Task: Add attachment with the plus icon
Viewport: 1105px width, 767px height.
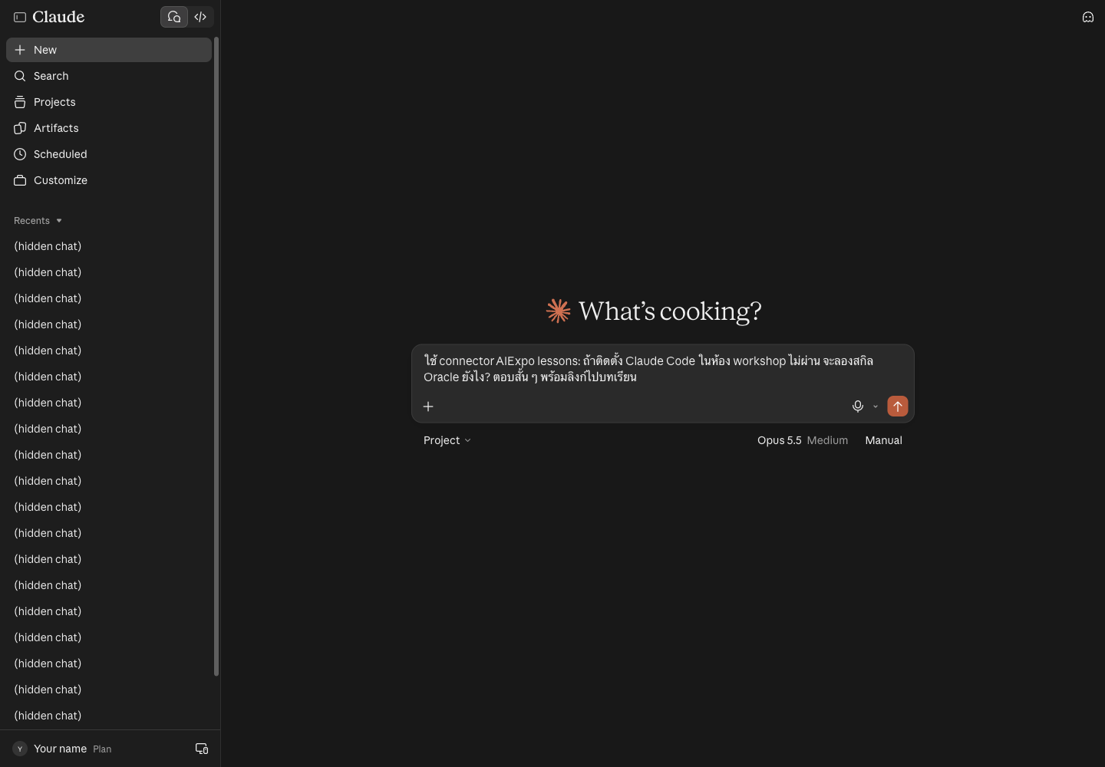Action: click(428, 407)
